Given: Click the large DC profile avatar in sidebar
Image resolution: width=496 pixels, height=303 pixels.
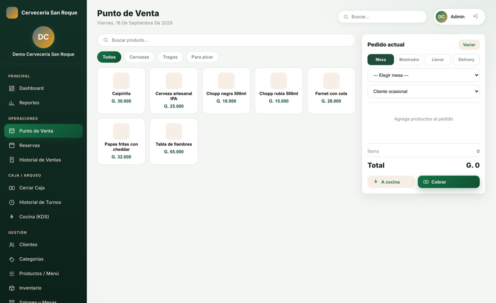Looking at the screenshot, I should coord(43,37).
